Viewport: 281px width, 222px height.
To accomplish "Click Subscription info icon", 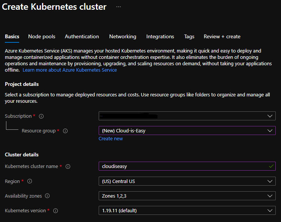I will pos(41,116).
